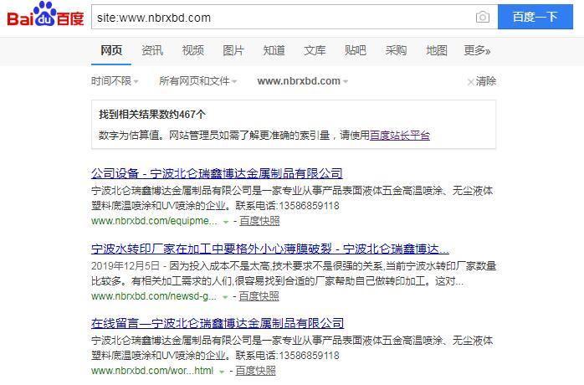Open camera image search

point(482,17)
